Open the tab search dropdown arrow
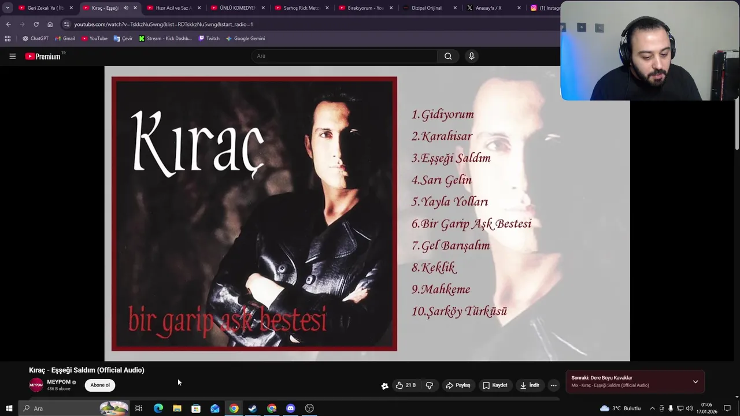740x416 pixels. (8, 8)
